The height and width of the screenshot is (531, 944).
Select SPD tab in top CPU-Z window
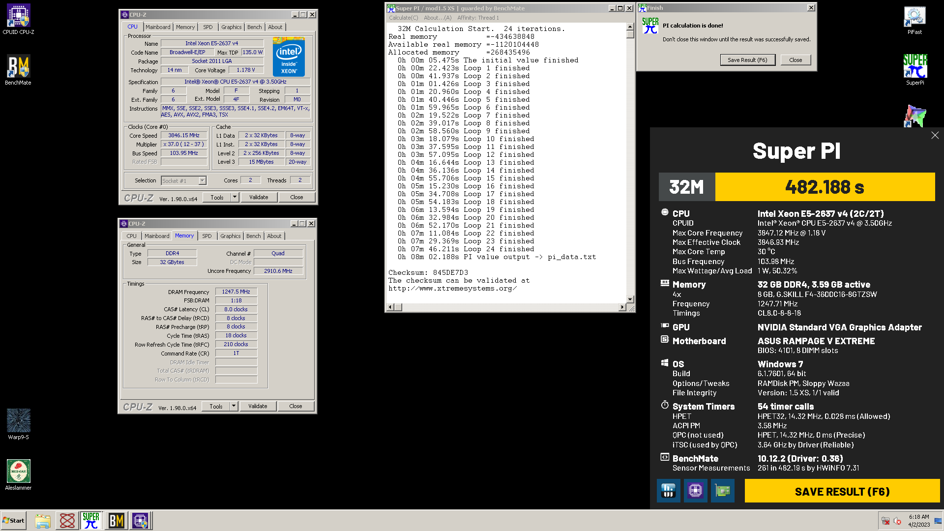tap(208, 27)
